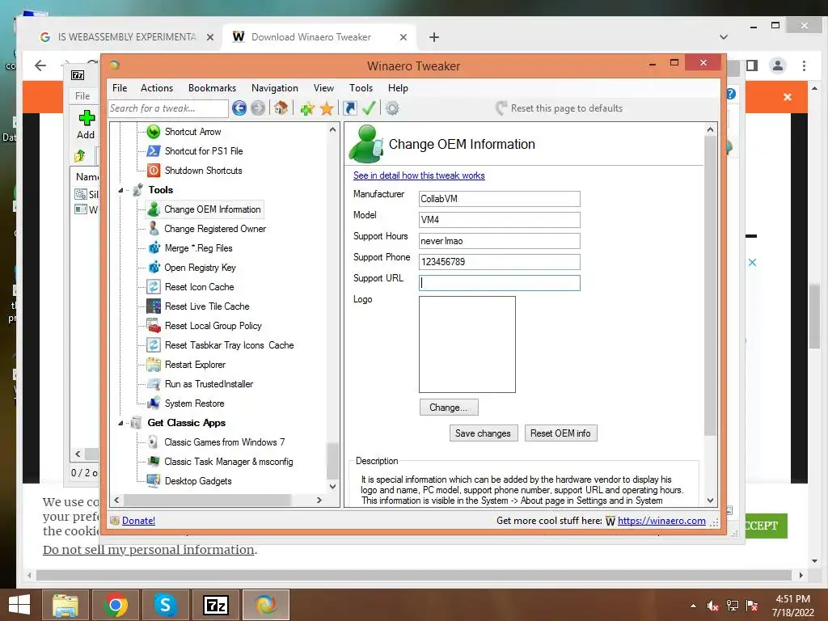Click Classic Games from Windows 7 icon
828x621 pixels.
pyautogui.click(x=153, y=442)
